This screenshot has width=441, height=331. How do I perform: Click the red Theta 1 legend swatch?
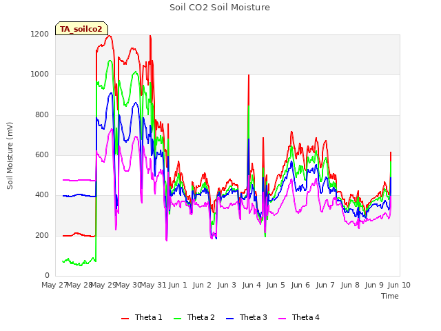125,319
